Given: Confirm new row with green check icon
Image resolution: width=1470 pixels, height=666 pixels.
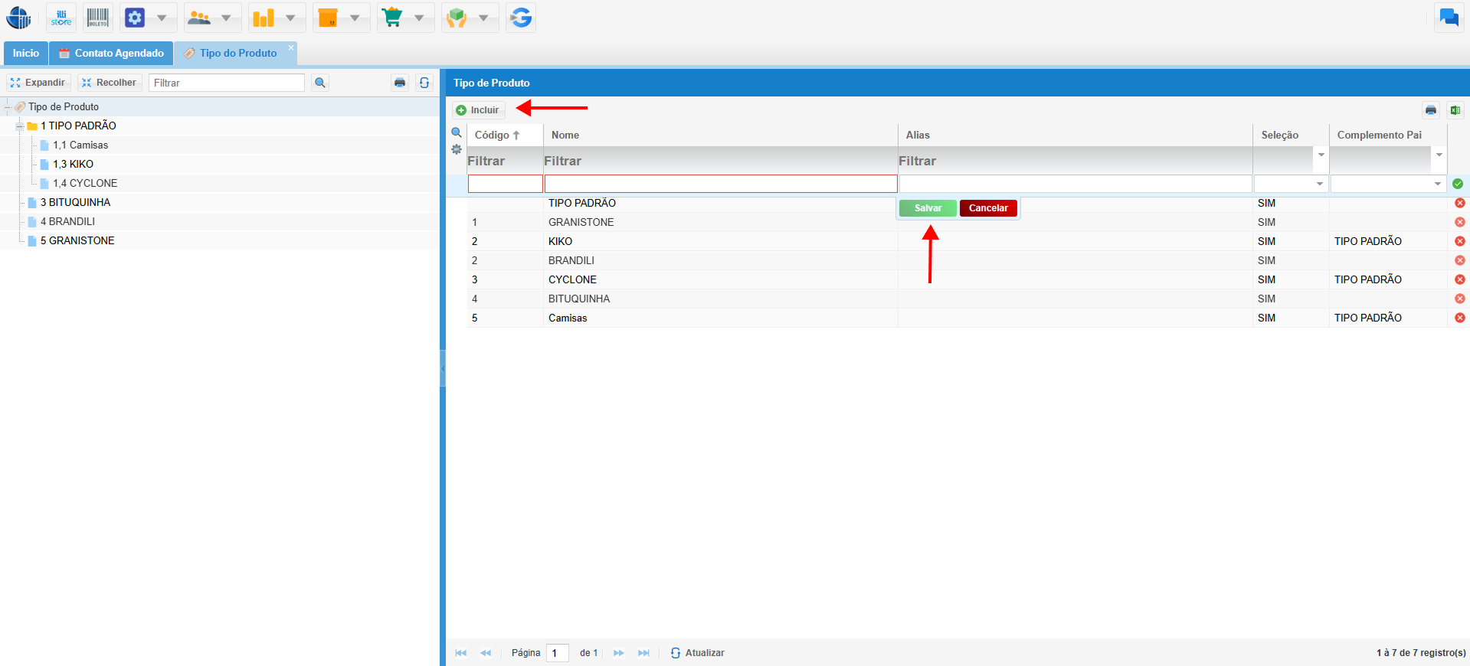Looking at the screenshot, I should coord(1457,184).
